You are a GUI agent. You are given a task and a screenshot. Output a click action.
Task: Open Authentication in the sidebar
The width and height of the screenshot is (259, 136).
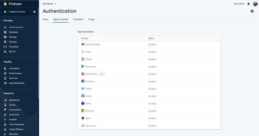coord(16,27)
